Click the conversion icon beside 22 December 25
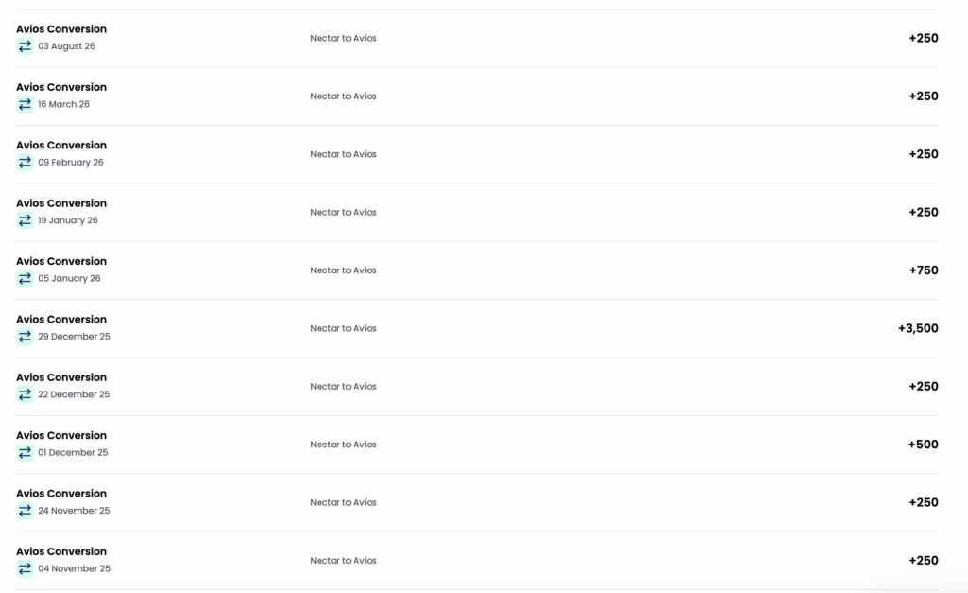The image size is (968, 593). click(x=25, y=394)
